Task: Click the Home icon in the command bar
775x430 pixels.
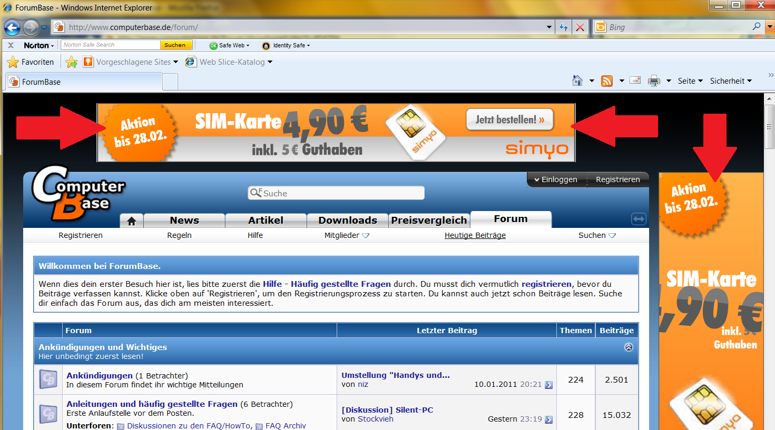Action: (577, 81)
